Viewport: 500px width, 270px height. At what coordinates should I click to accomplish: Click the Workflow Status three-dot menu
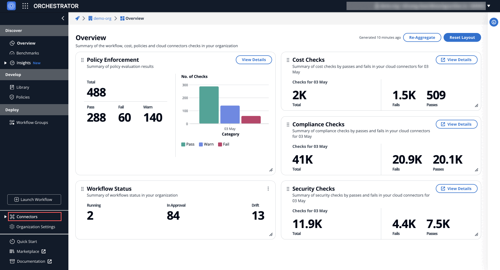tap(268, 189)
